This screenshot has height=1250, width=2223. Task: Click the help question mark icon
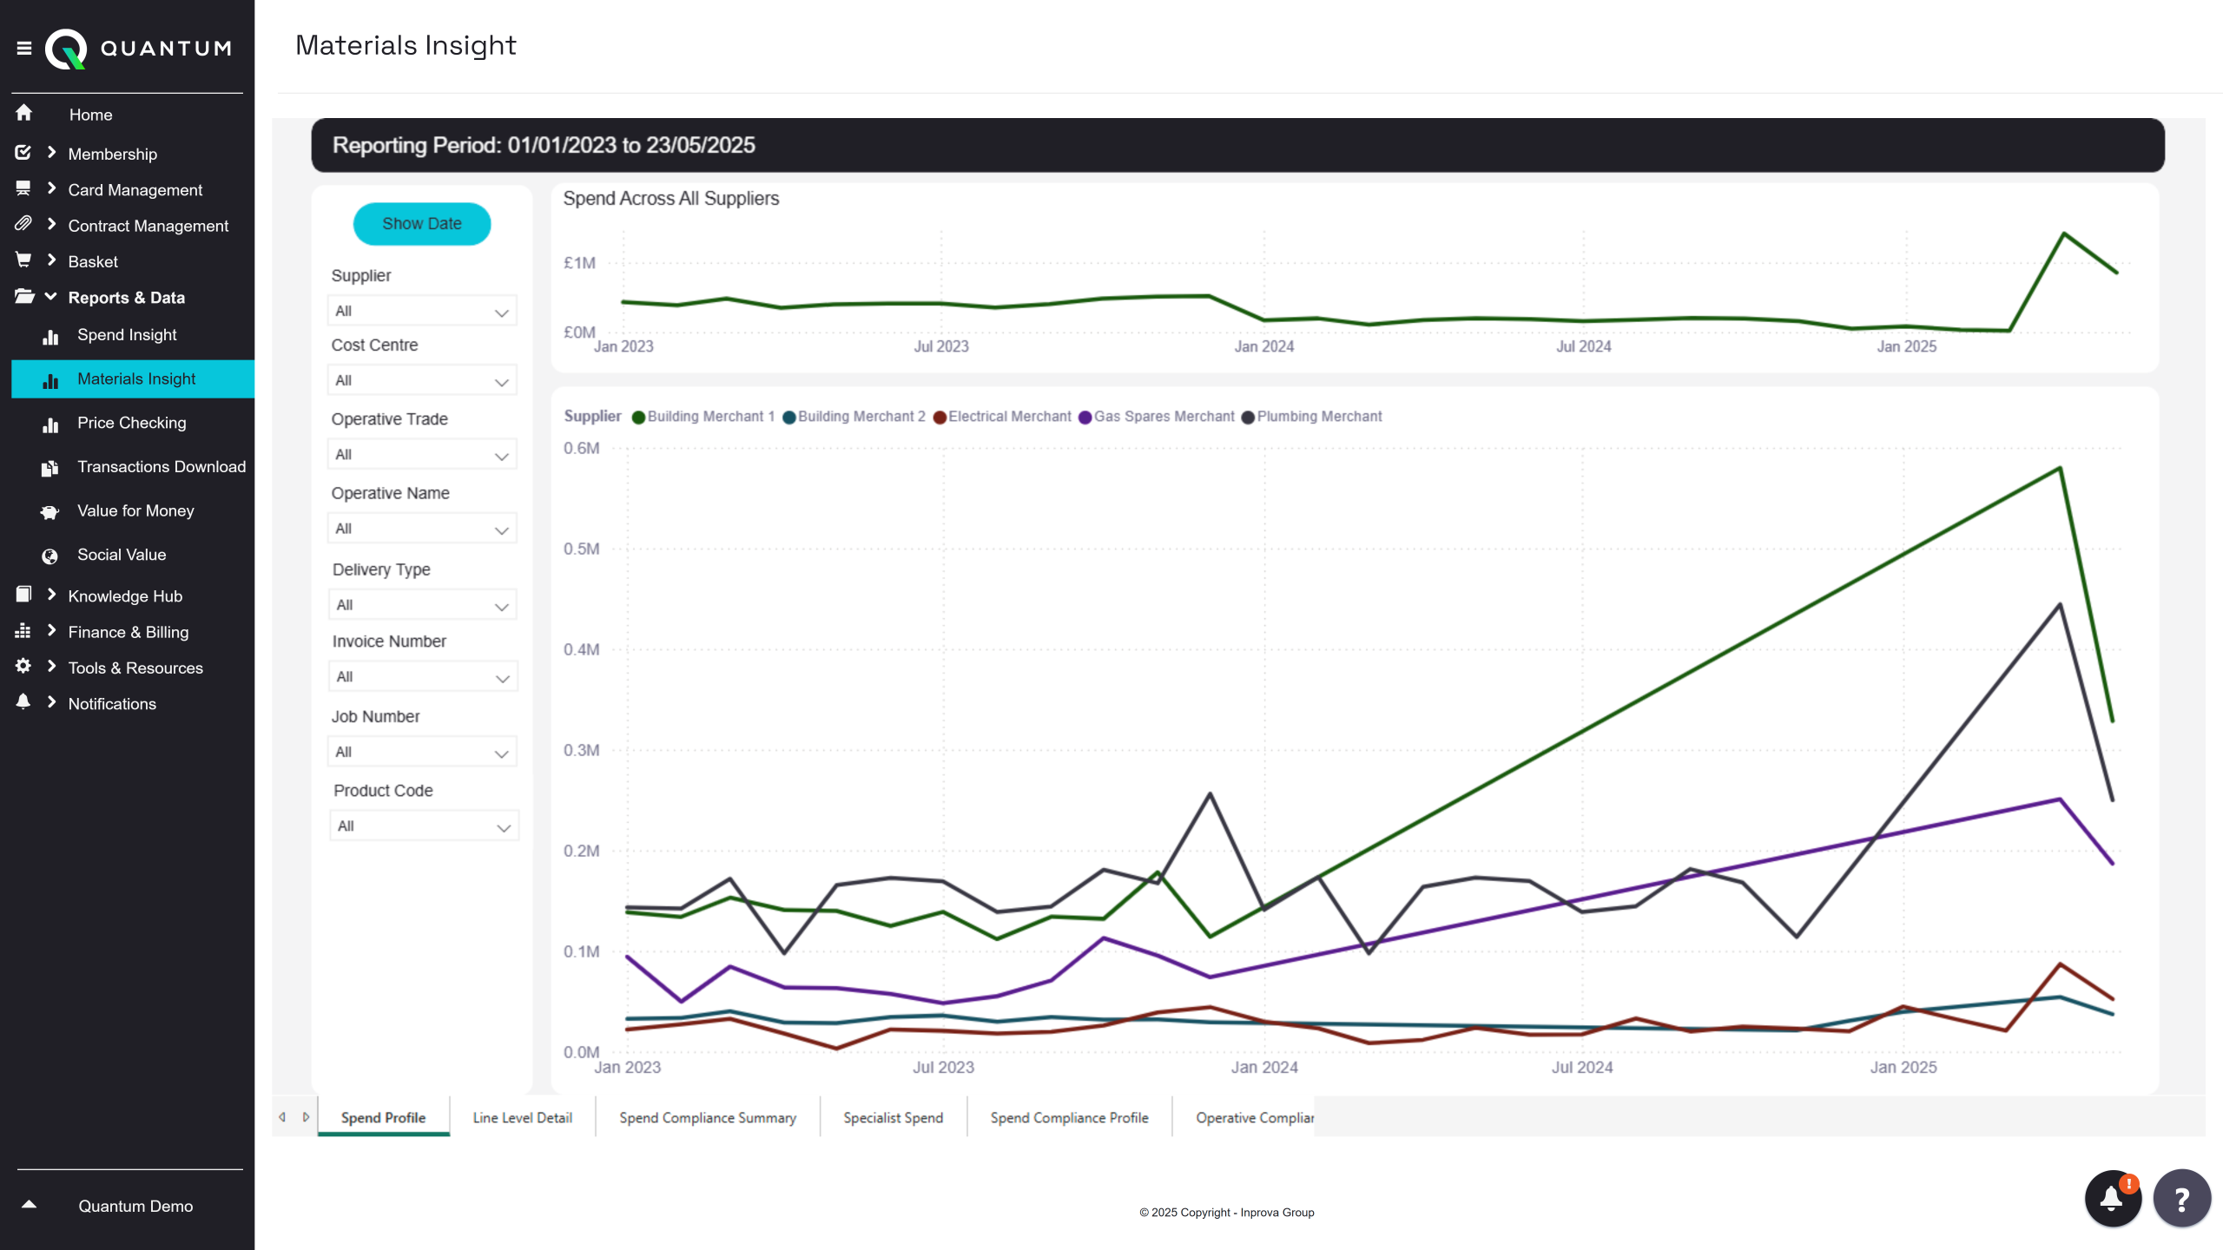[x=2181, y=1199]
